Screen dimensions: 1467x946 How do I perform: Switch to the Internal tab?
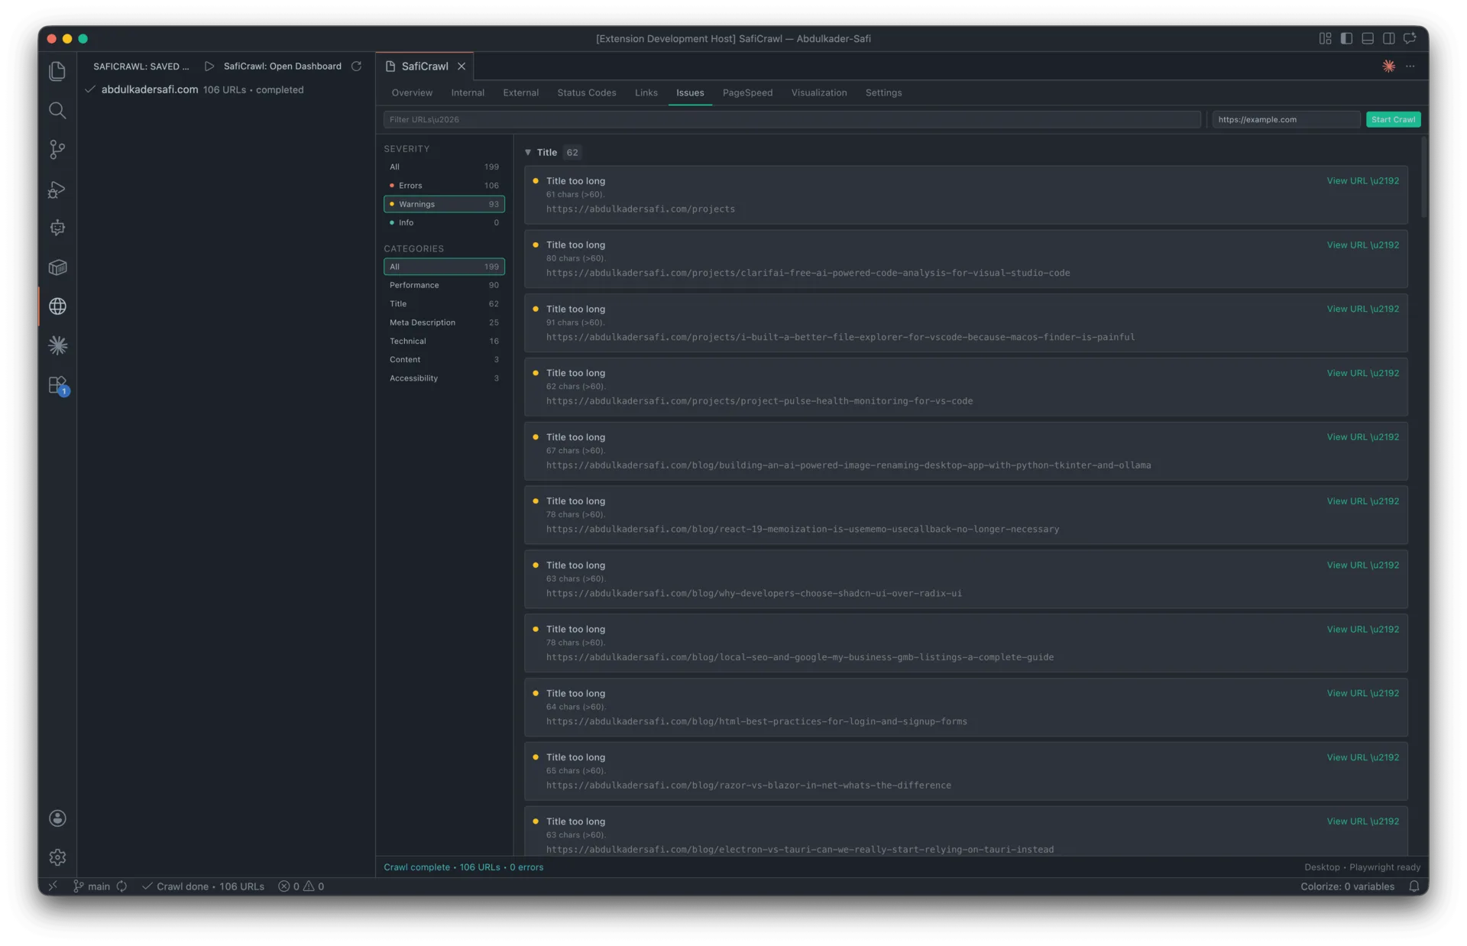click(x=468, y=92)
